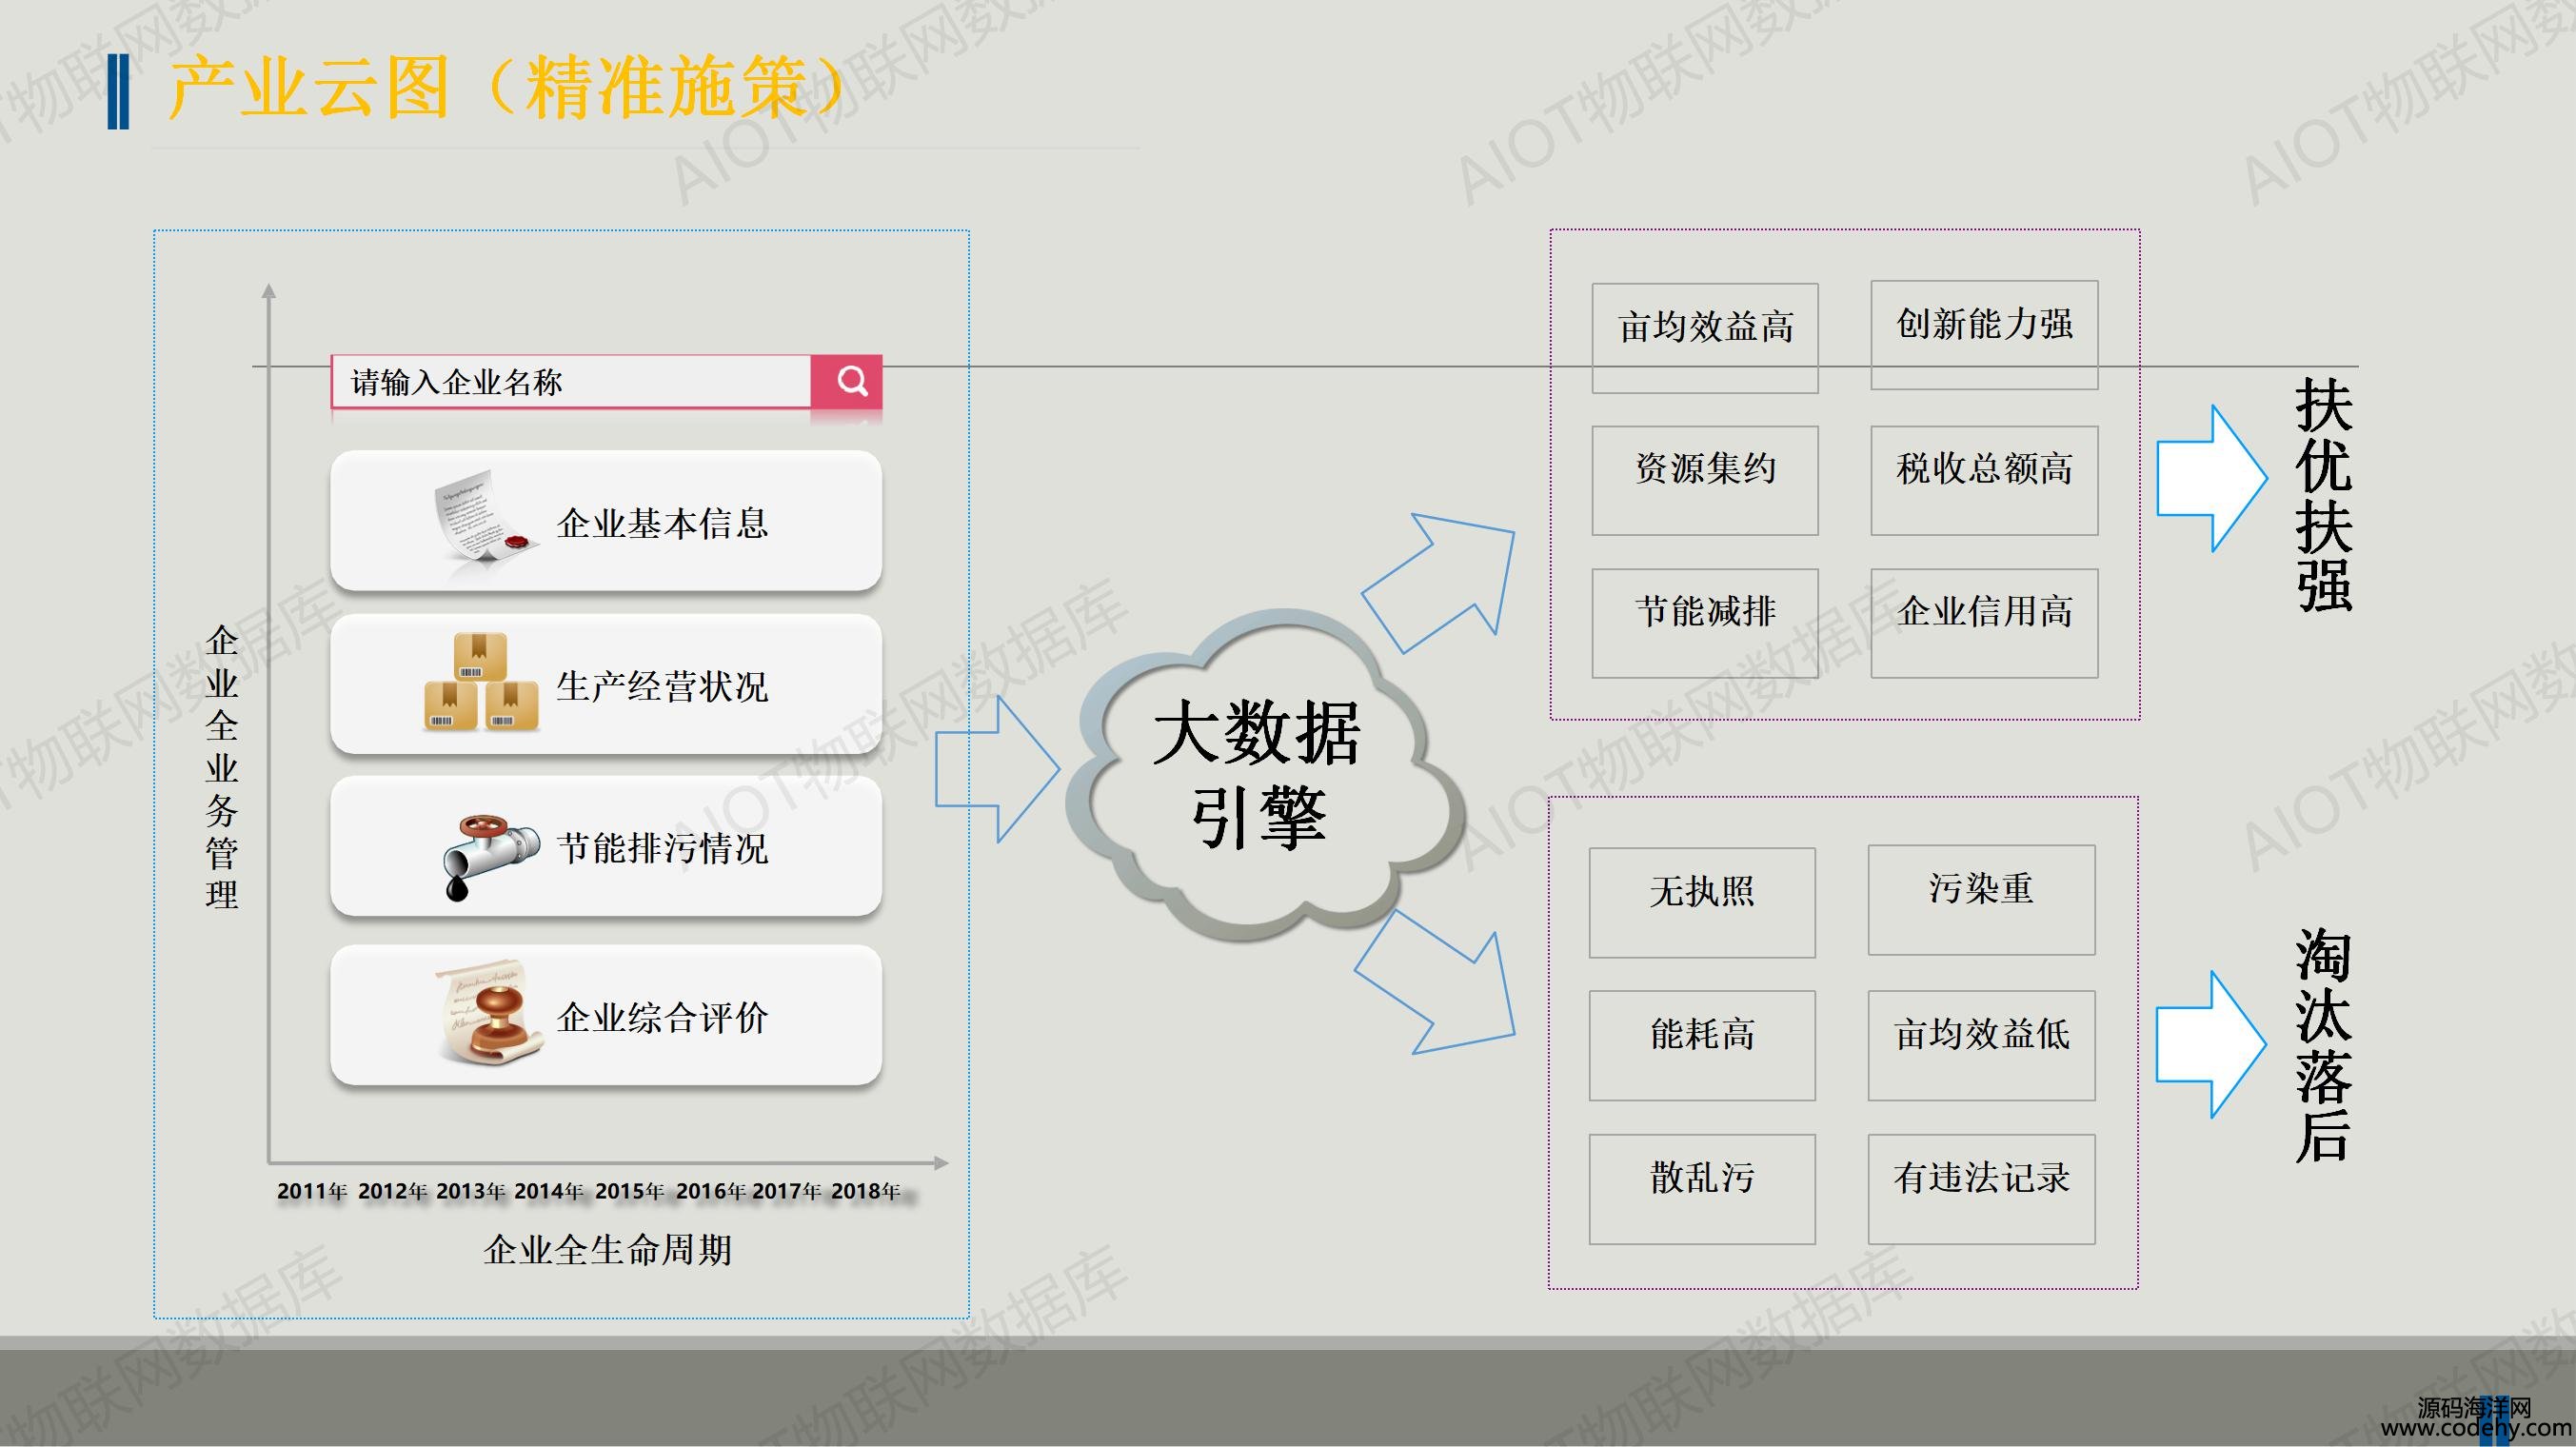Click the arrow pointing to 淘汰落后
2576x1447 pixels.
pos(2211,1044)
